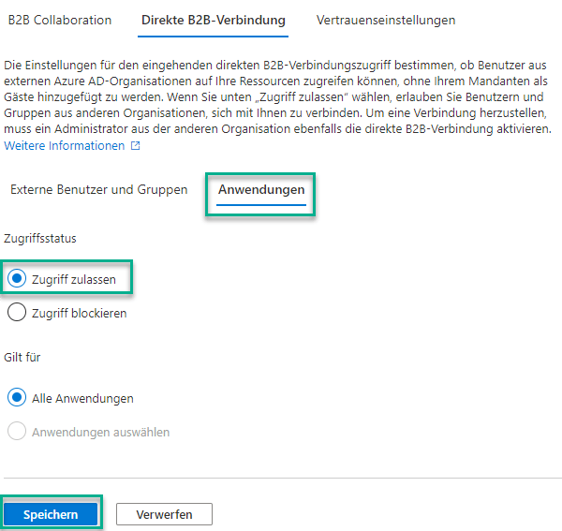This screenshot has width=562, height=531.
Task: Choose the Alle Anwendungen radio option
Action: click(17, 397)
